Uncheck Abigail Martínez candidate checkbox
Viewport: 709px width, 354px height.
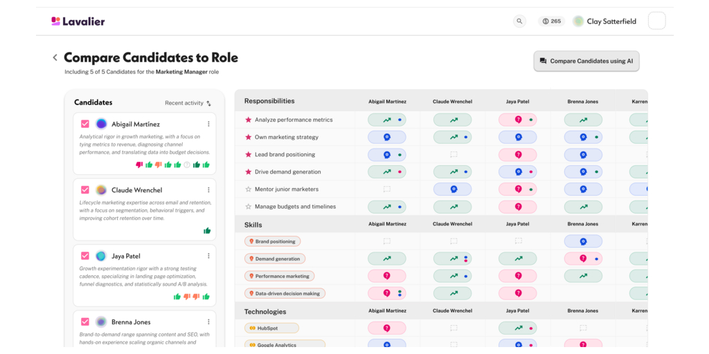point(85,124)
